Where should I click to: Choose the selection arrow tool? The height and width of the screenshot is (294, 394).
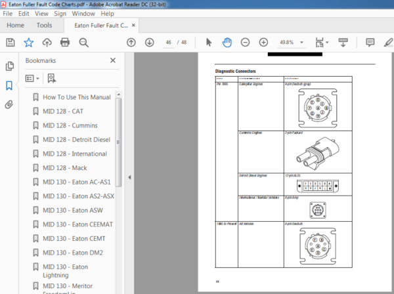click(x=209, y=43)
